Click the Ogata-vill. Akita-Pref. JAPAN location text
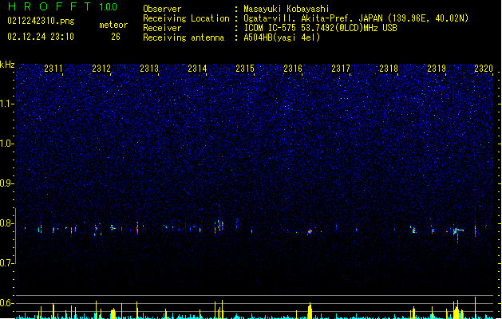Viewport: 502px width, 319px height. coord(356,18)
